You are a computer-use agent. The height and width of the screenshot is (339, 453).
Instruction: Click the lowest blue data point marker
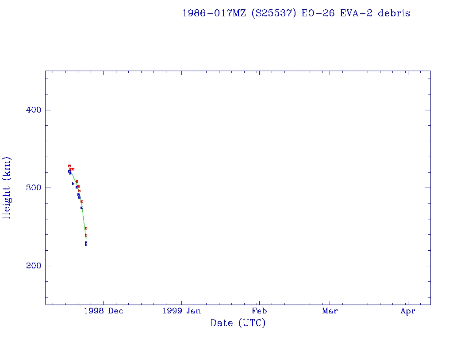point(86,244)
